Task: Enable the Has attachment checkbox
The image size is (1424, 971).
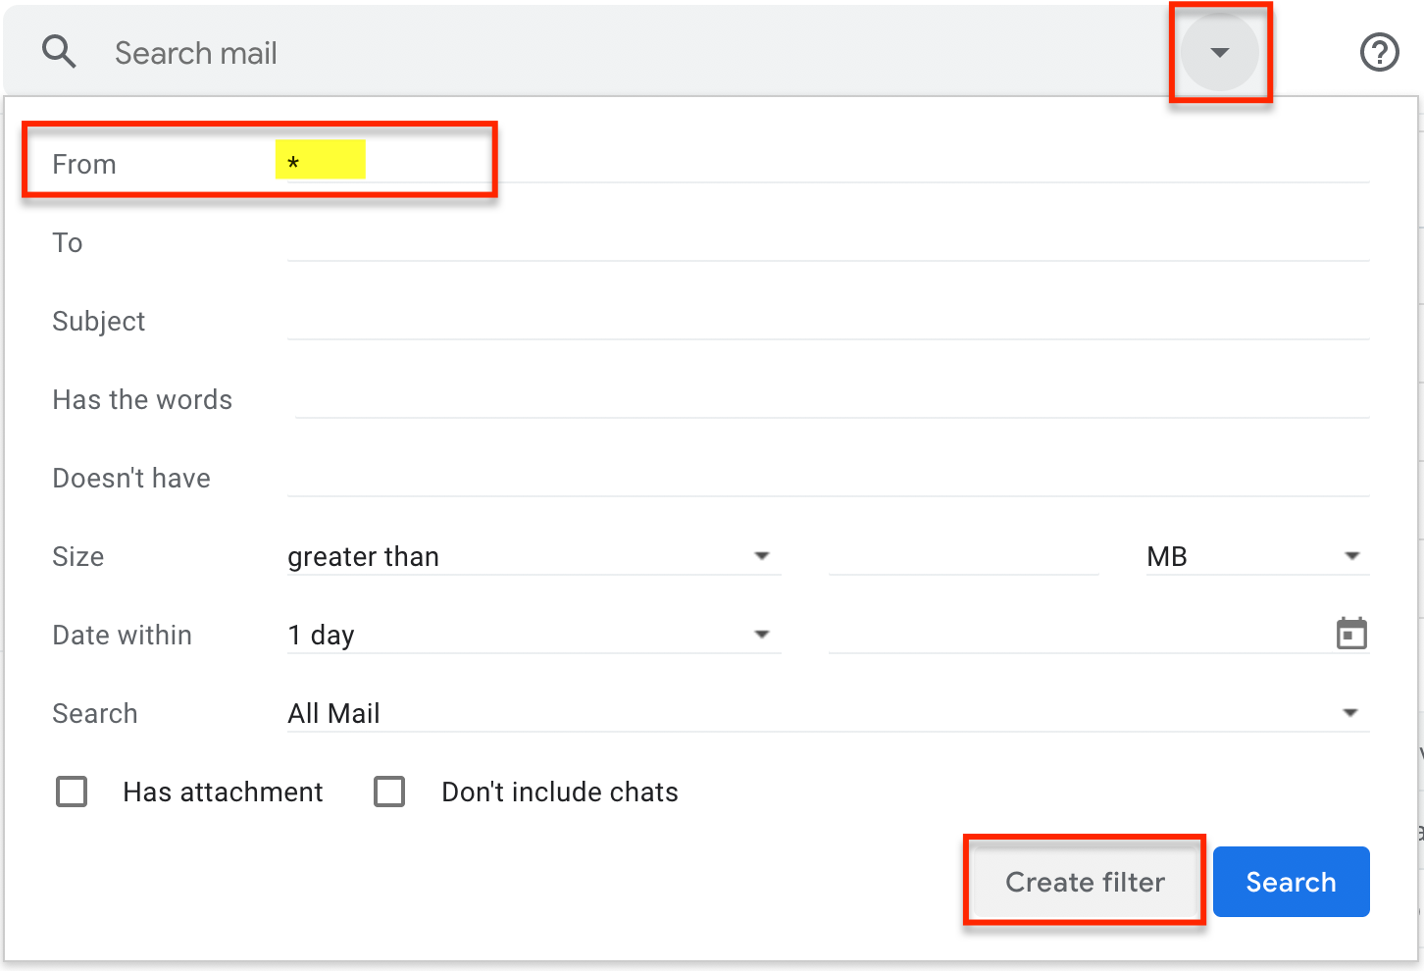Action: point(71,792)
